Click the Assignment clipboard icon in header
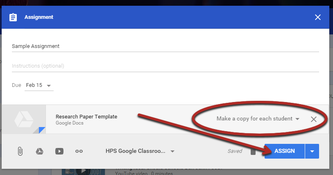 coord(13,17)
